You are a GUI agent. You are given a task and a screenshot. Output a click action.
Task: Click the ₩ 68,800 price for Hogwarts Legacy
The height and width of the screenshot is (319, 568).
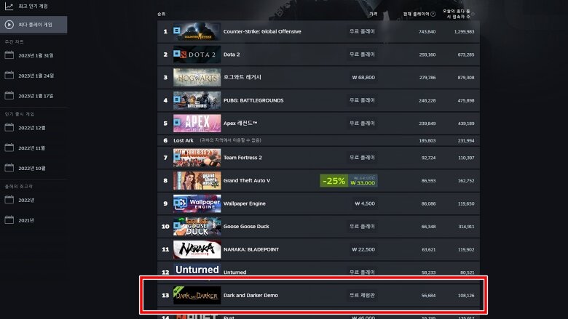point(363,77)
